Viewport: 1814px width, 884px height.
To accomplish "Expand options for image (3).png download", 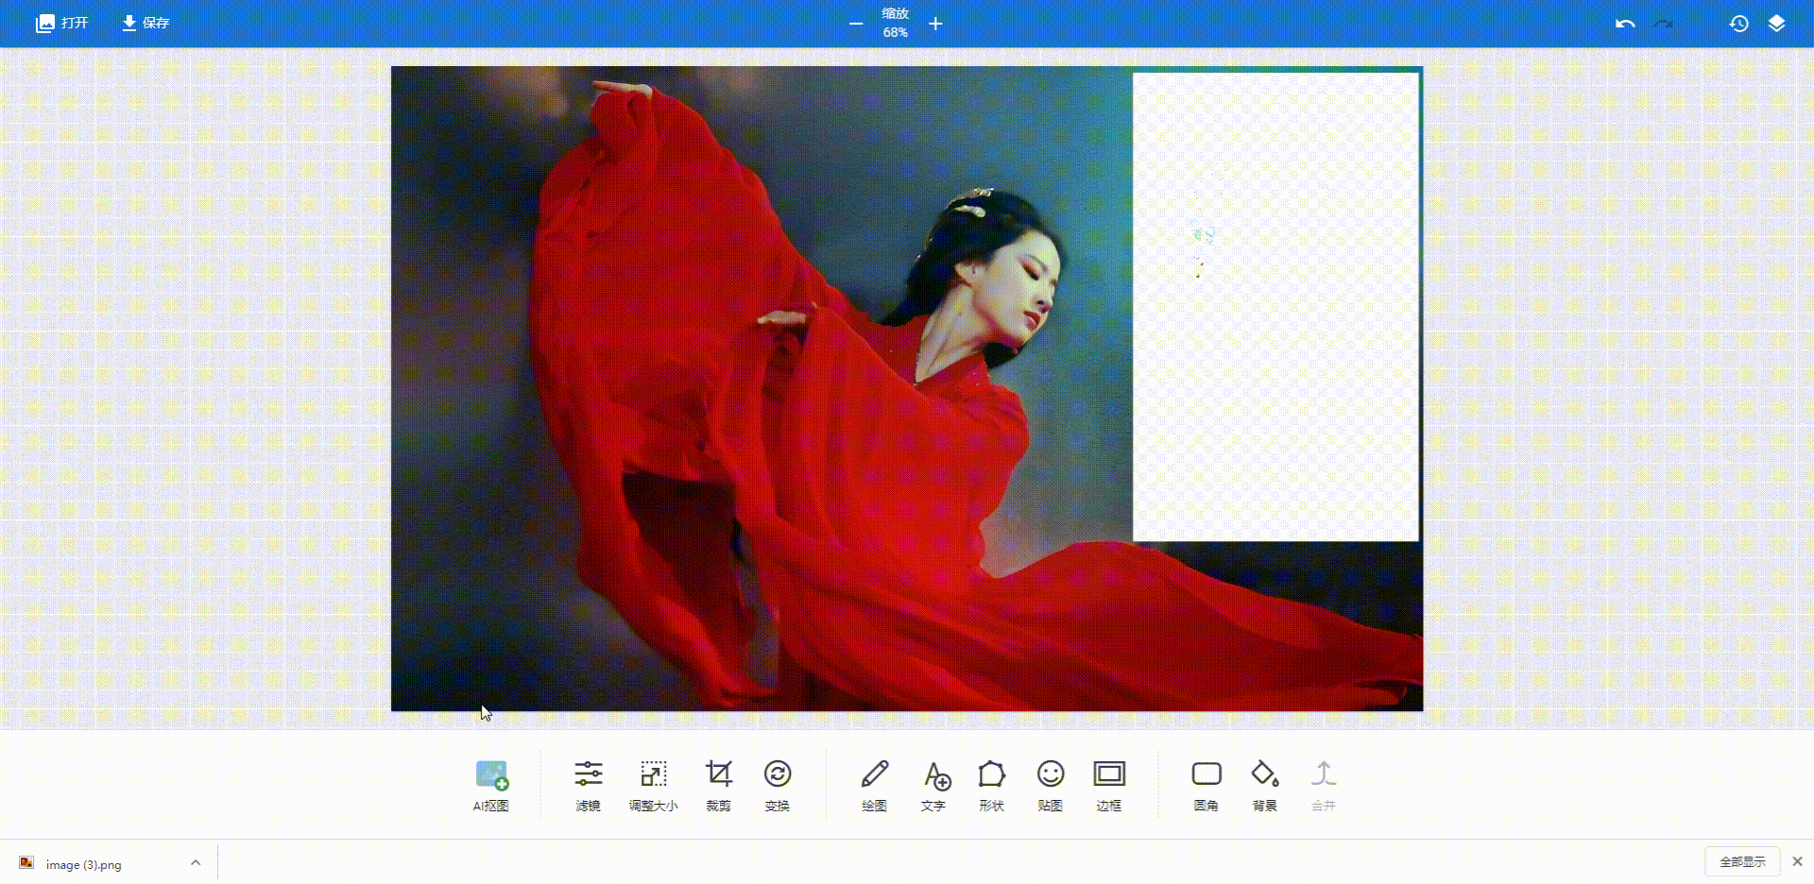I will (x=196, y=862).
